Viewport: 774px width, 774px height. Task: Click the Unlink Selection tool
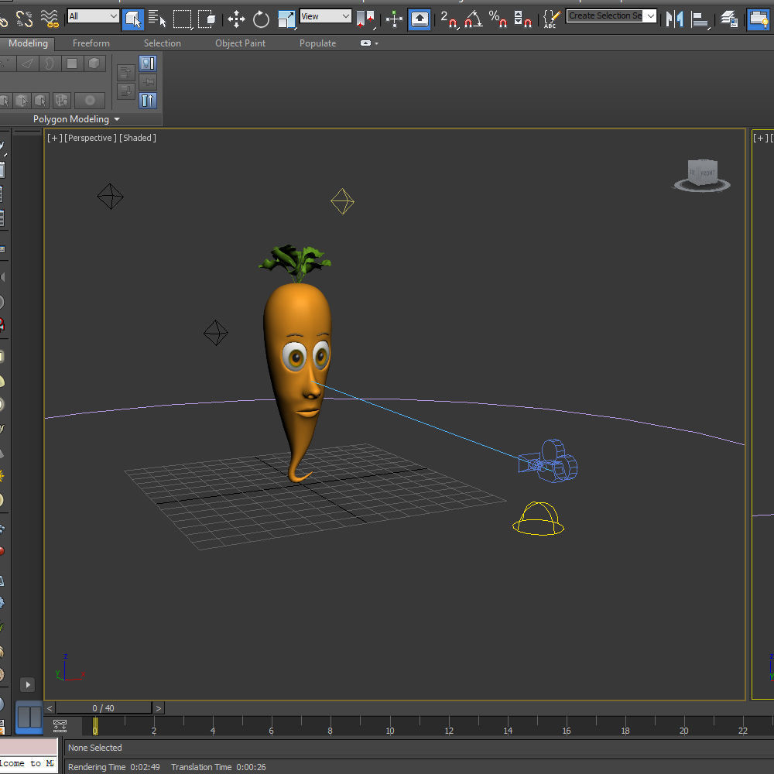24,19
